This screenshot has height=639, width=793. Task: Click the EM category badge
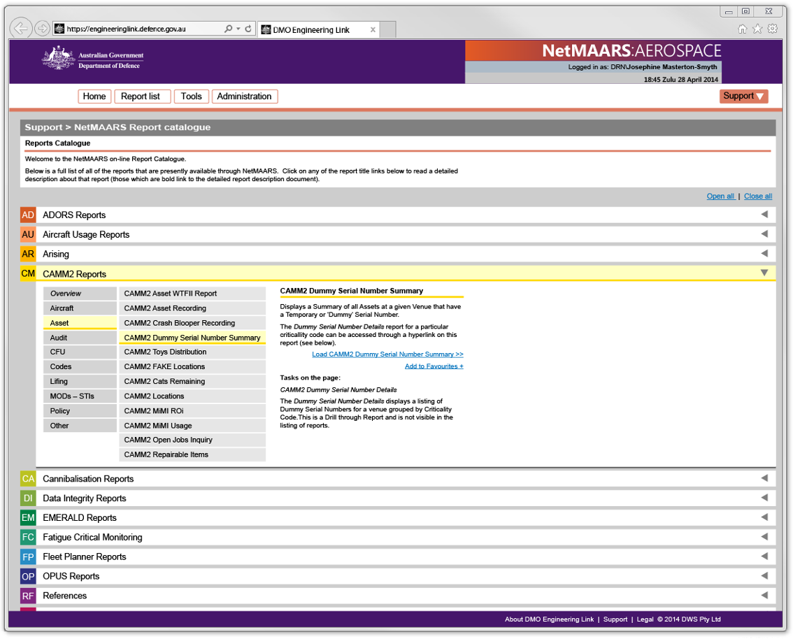(x=28, y=517)
